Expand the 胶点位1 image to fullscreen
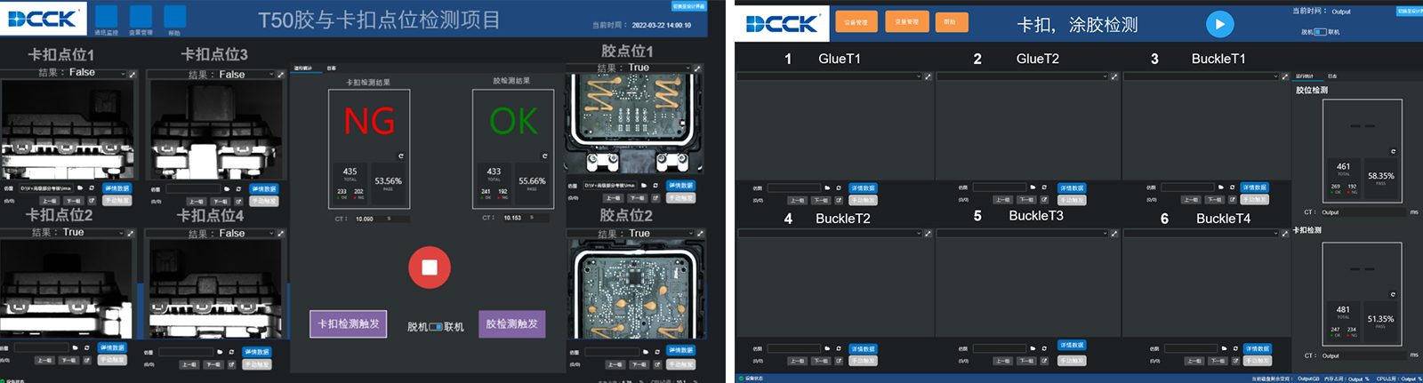 (x=697, y=68)
